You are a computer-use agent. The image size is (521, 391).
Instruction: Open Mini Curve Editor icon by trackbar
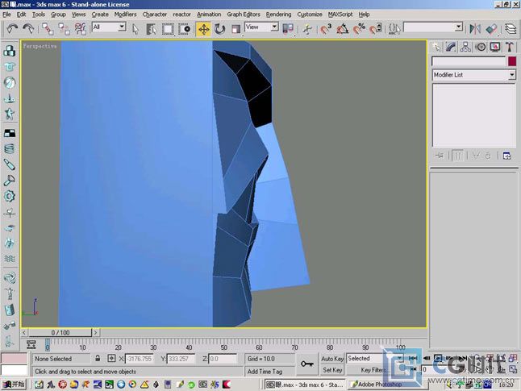coord(31,344)
